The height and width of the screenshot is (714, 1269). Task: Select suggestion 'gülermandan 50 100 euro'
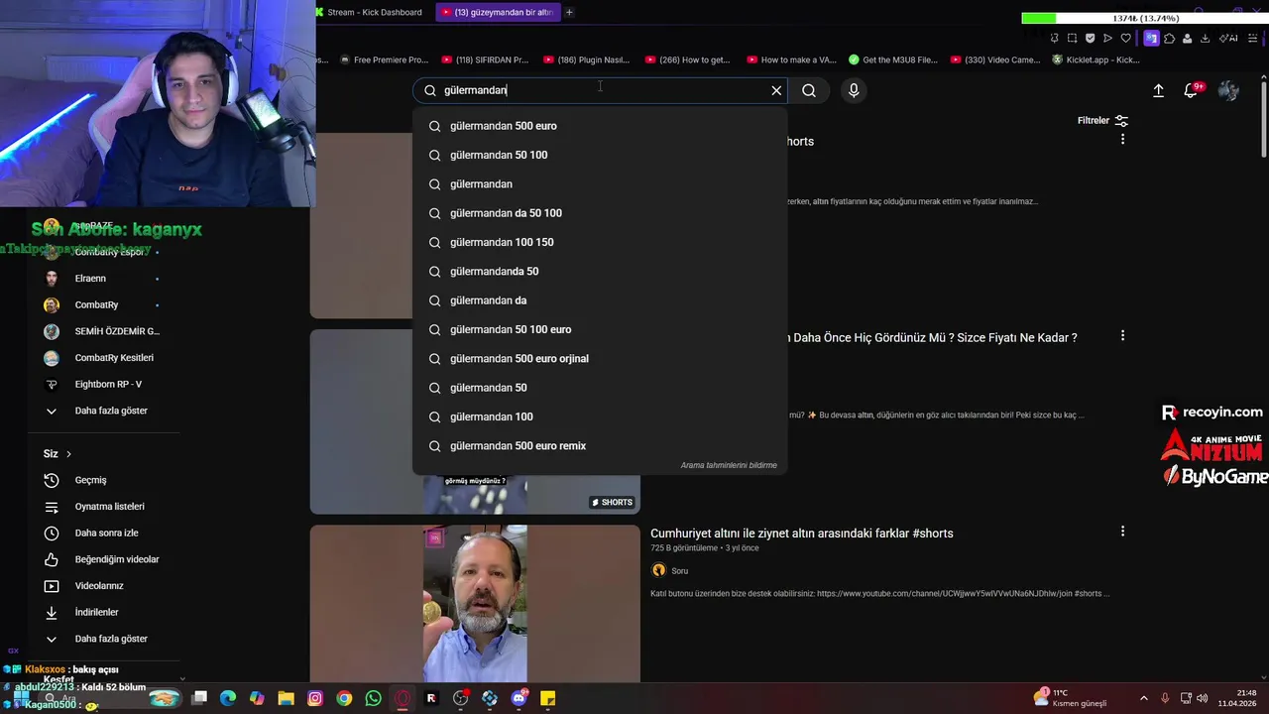click(x=600, y=329)
